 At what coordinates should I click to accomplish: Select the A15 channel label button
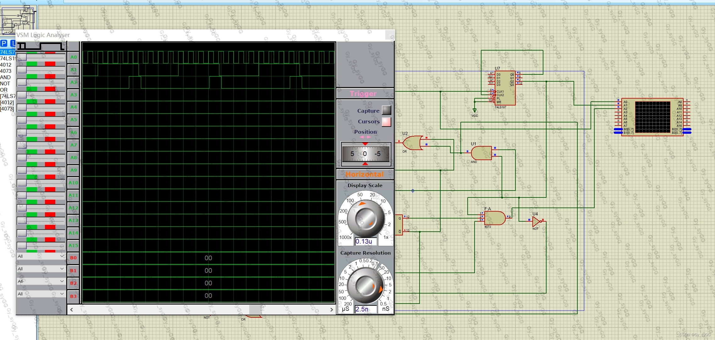pyautogui.click(x=73, y=246)
